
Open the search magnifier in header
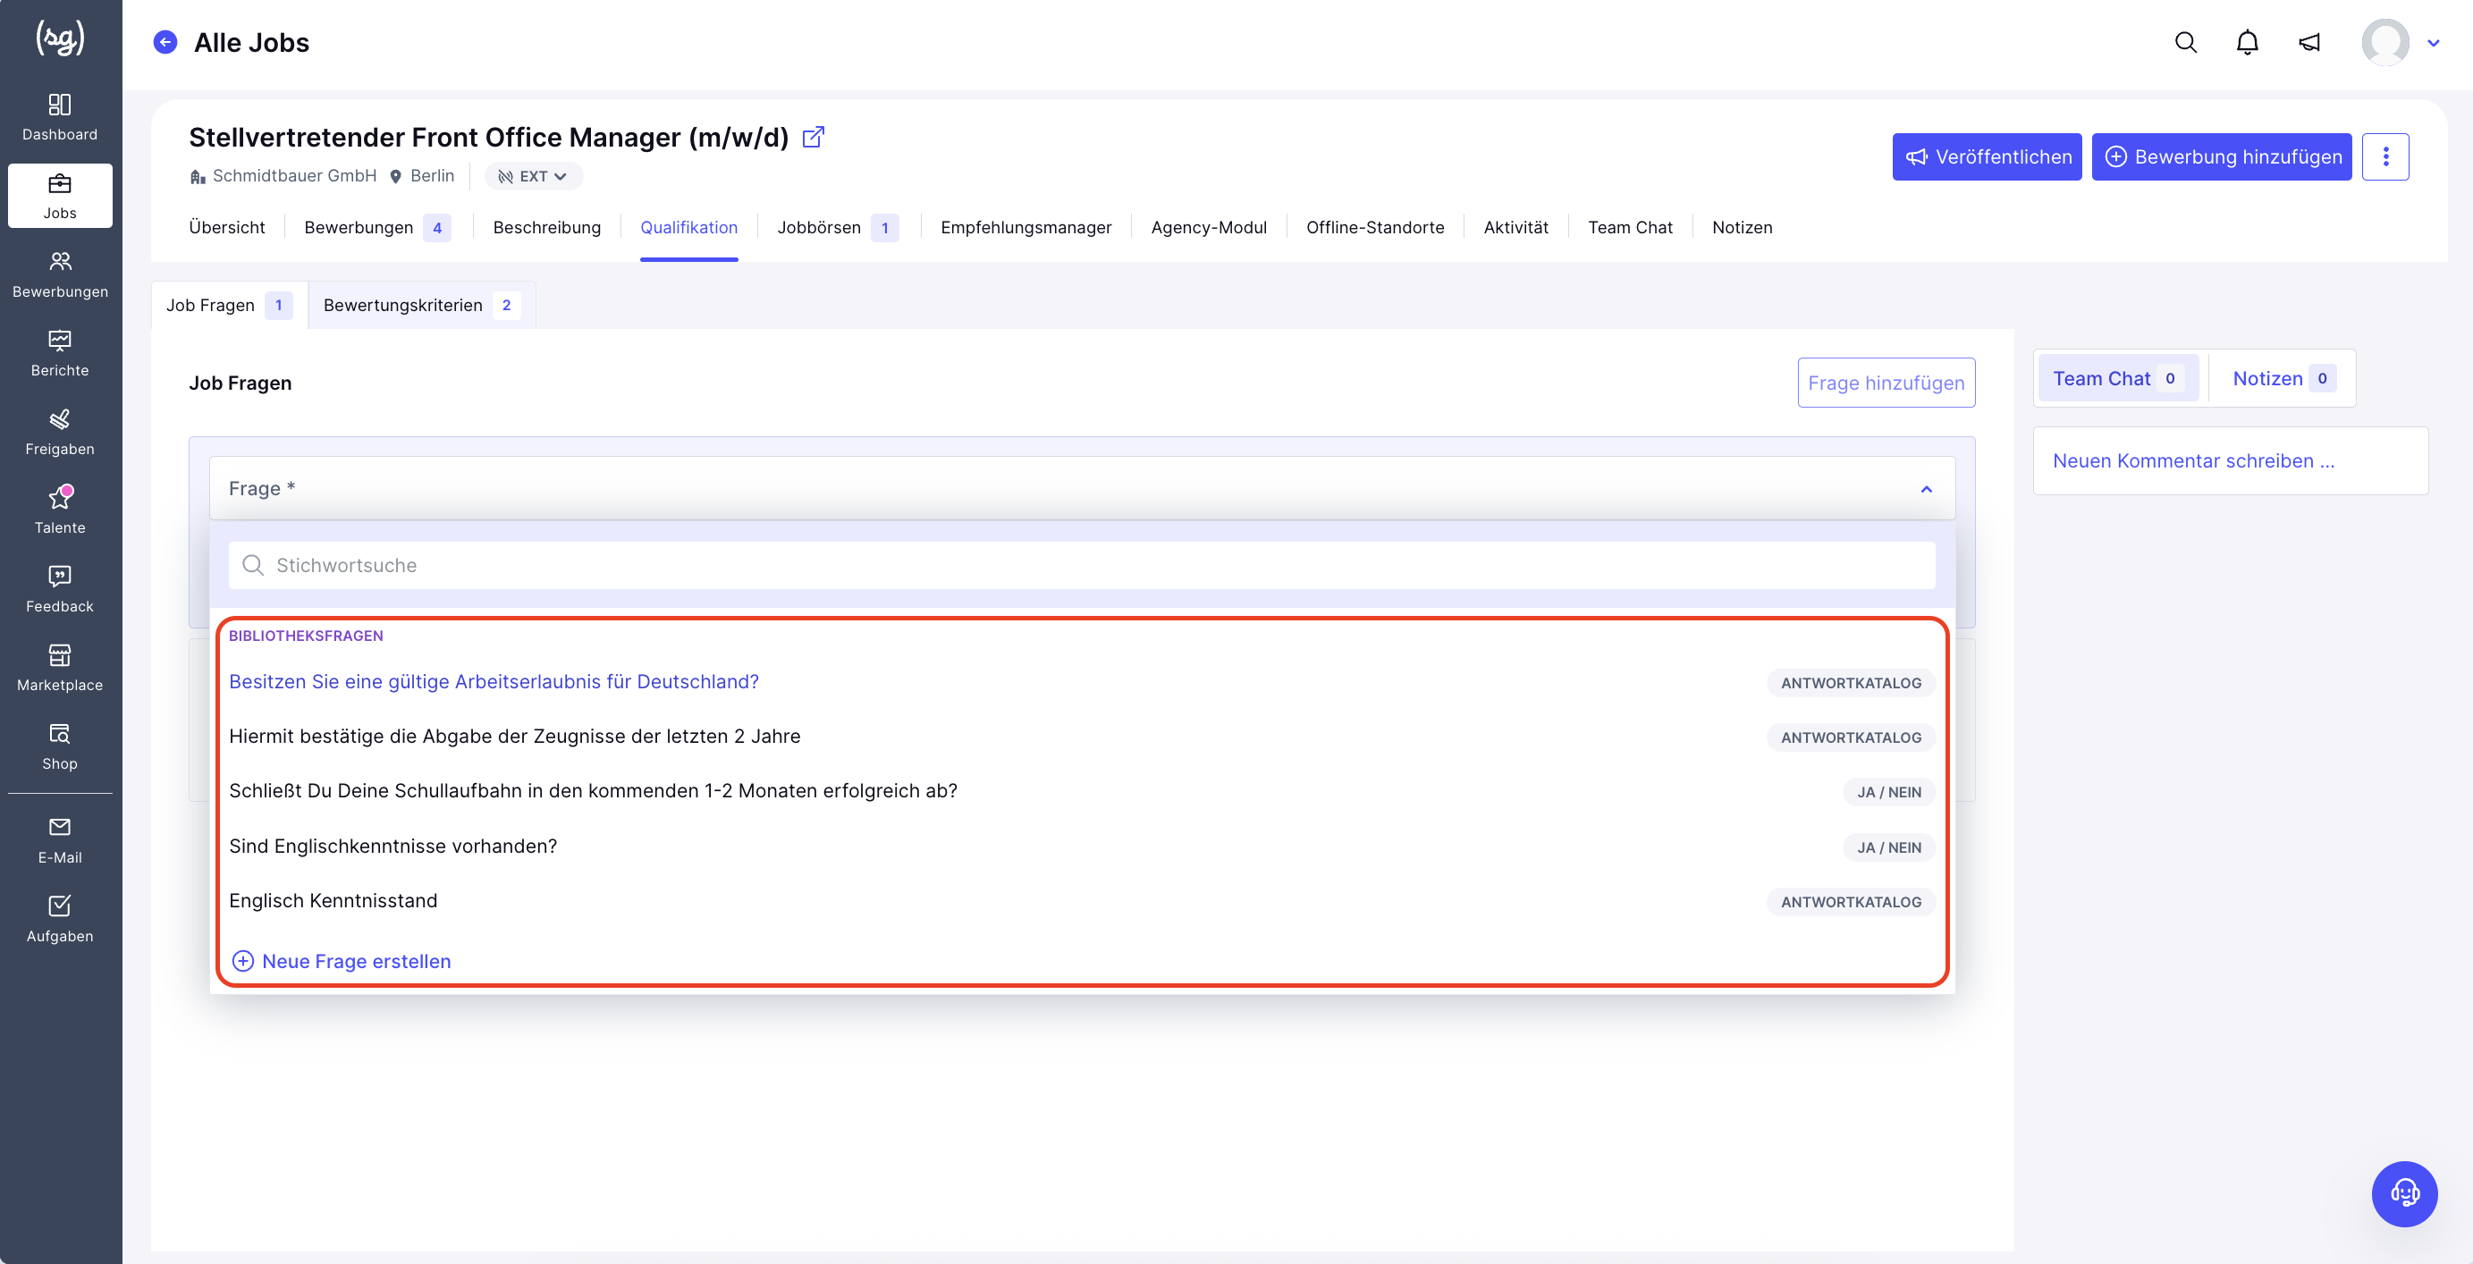(x=2185, y=42)
